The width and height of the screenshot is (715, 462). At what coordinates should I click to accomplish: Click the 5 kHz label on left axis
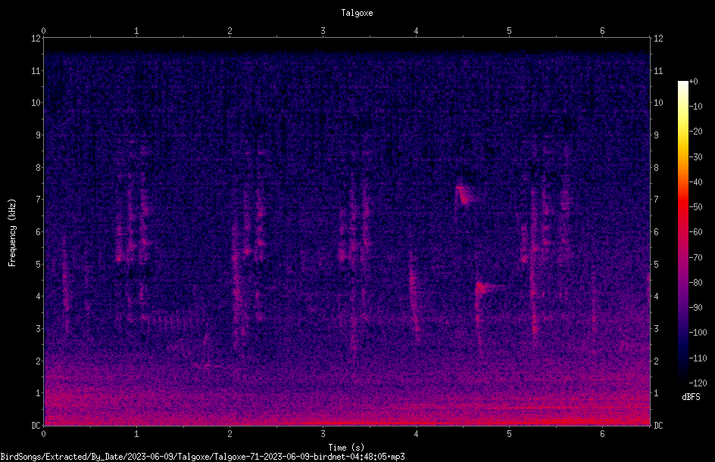point(39,265)
